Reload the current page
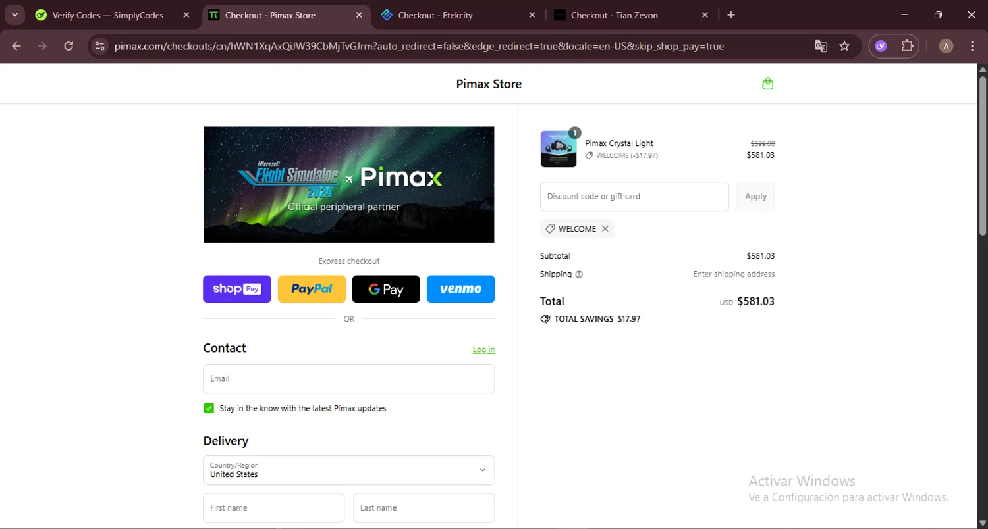The height and width of the screenshot is (529, 988). [69, 46]
